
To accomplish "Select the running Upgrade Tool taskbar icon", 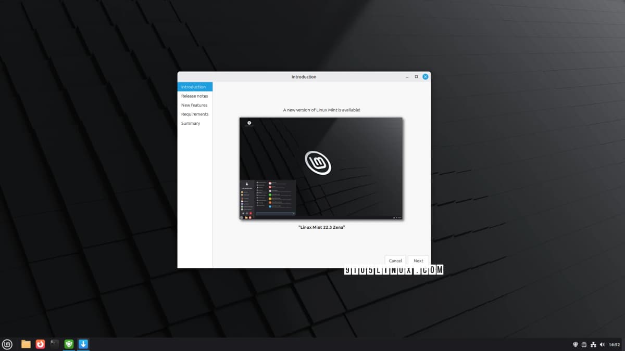I will click(83, 344).
